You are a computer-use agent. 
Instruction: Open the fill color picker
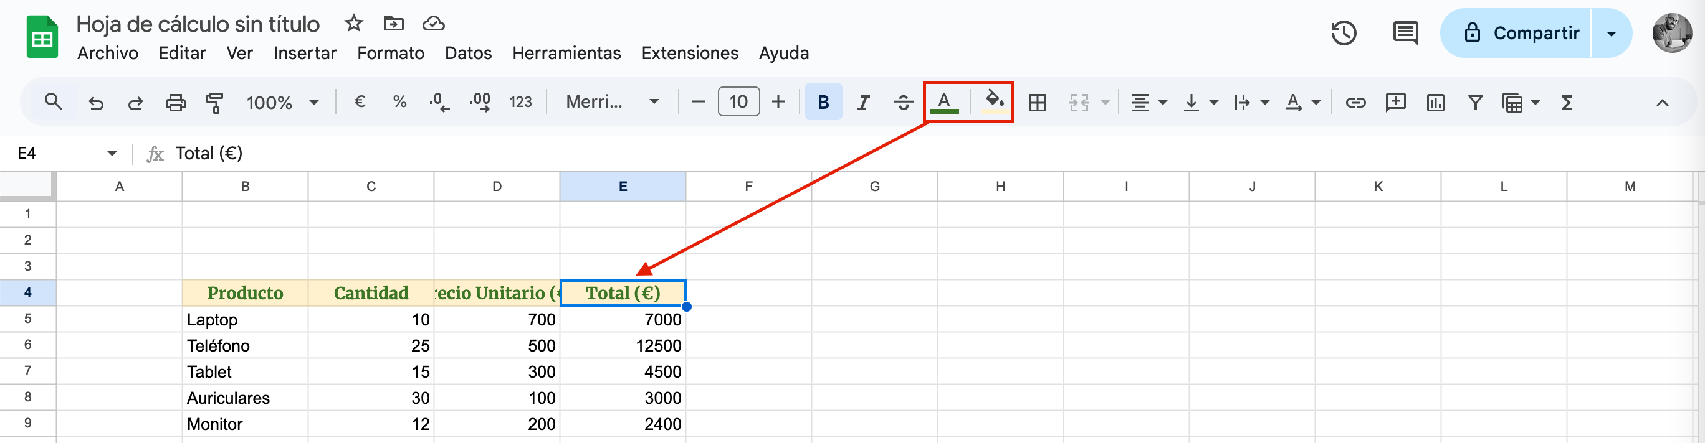tap(994, 101)
